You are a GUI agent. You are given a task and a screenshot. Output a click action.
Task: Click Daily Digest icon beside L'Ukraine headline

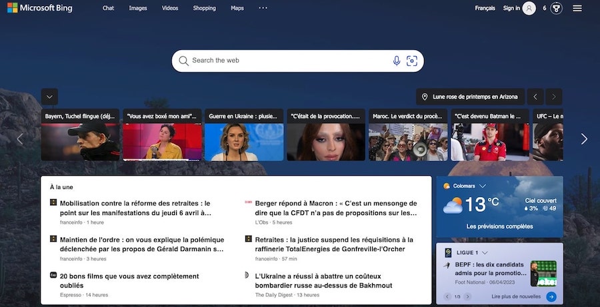(247, 275)
